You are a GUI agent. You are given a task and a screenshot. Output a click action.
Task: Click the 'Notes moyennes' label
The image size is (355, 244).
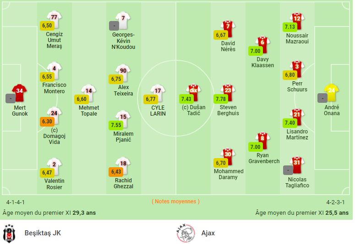175,202
